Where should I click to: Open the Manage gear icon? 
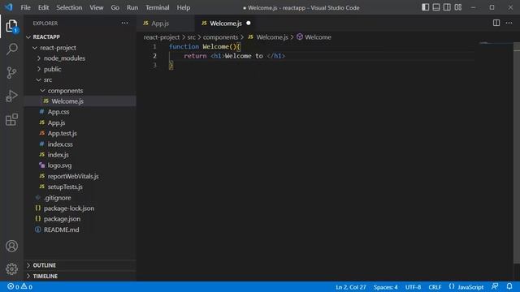(x=11, y=268)
